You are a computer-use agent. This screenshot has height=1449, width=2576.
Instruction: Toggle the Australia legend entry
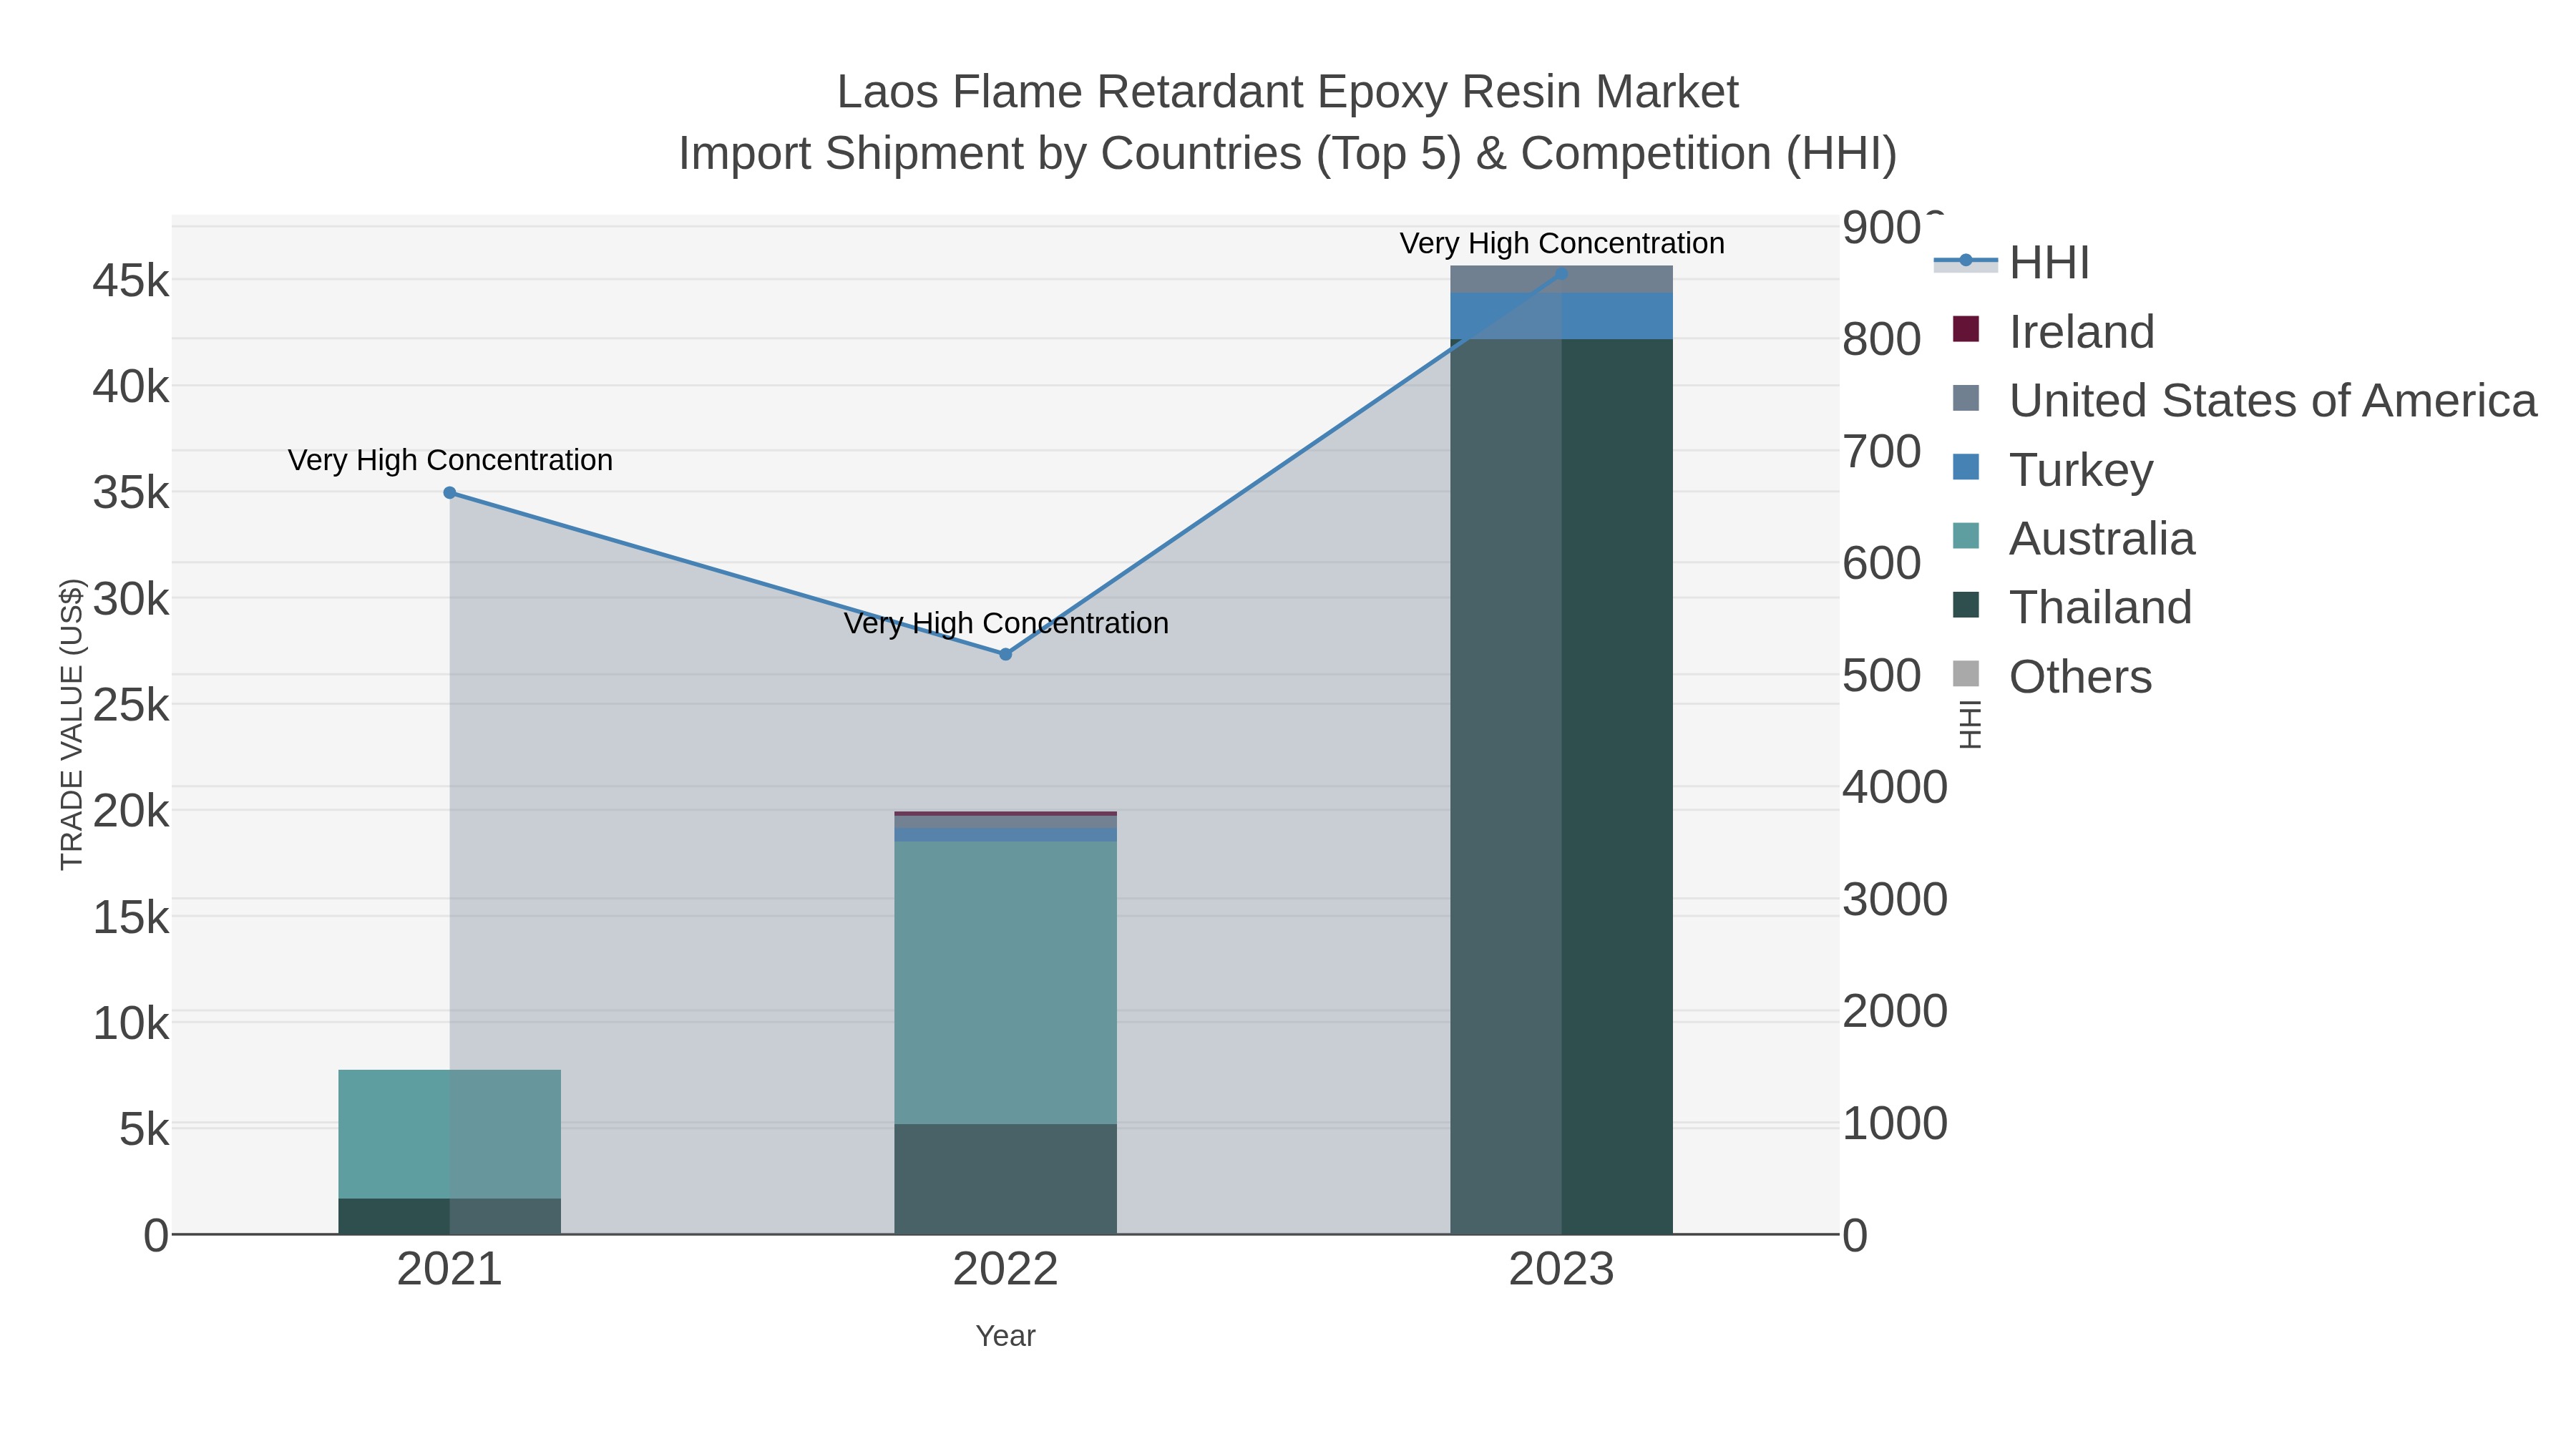coord(2073,538)
